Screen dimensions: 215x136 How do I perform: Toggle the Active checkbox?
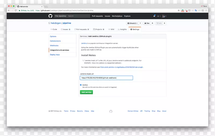[x=81, y=85]
